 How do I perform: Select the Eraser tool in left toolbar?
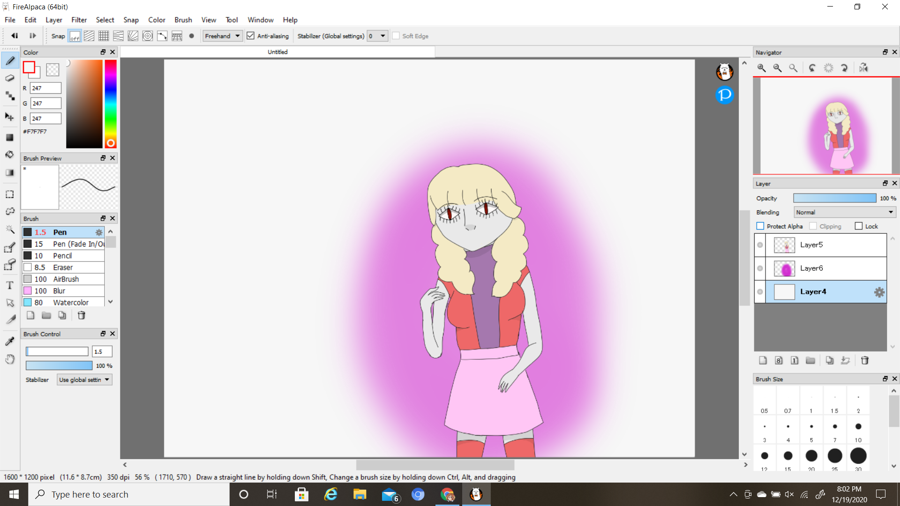(10, 78)
